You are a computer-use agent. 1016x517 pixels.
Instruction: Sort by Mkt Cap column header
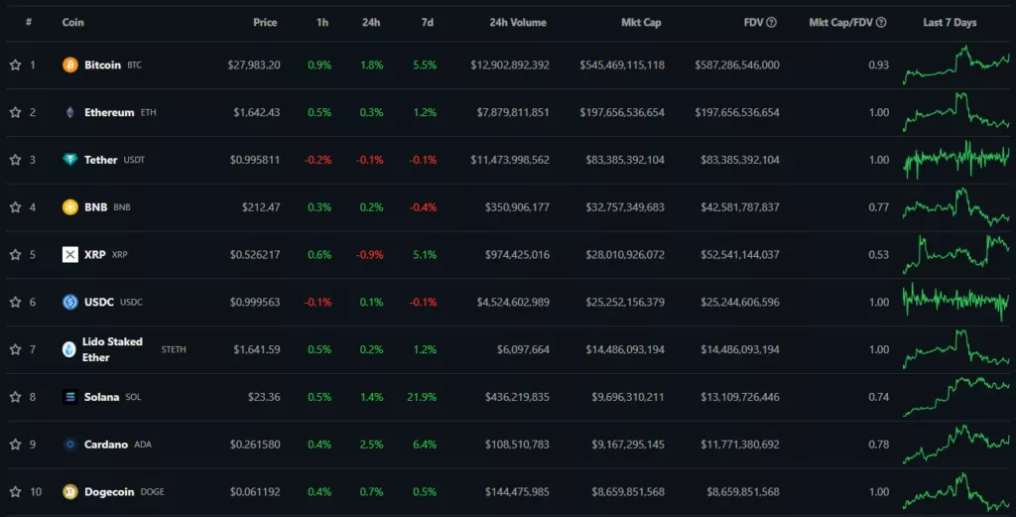(x=641, y=22)
